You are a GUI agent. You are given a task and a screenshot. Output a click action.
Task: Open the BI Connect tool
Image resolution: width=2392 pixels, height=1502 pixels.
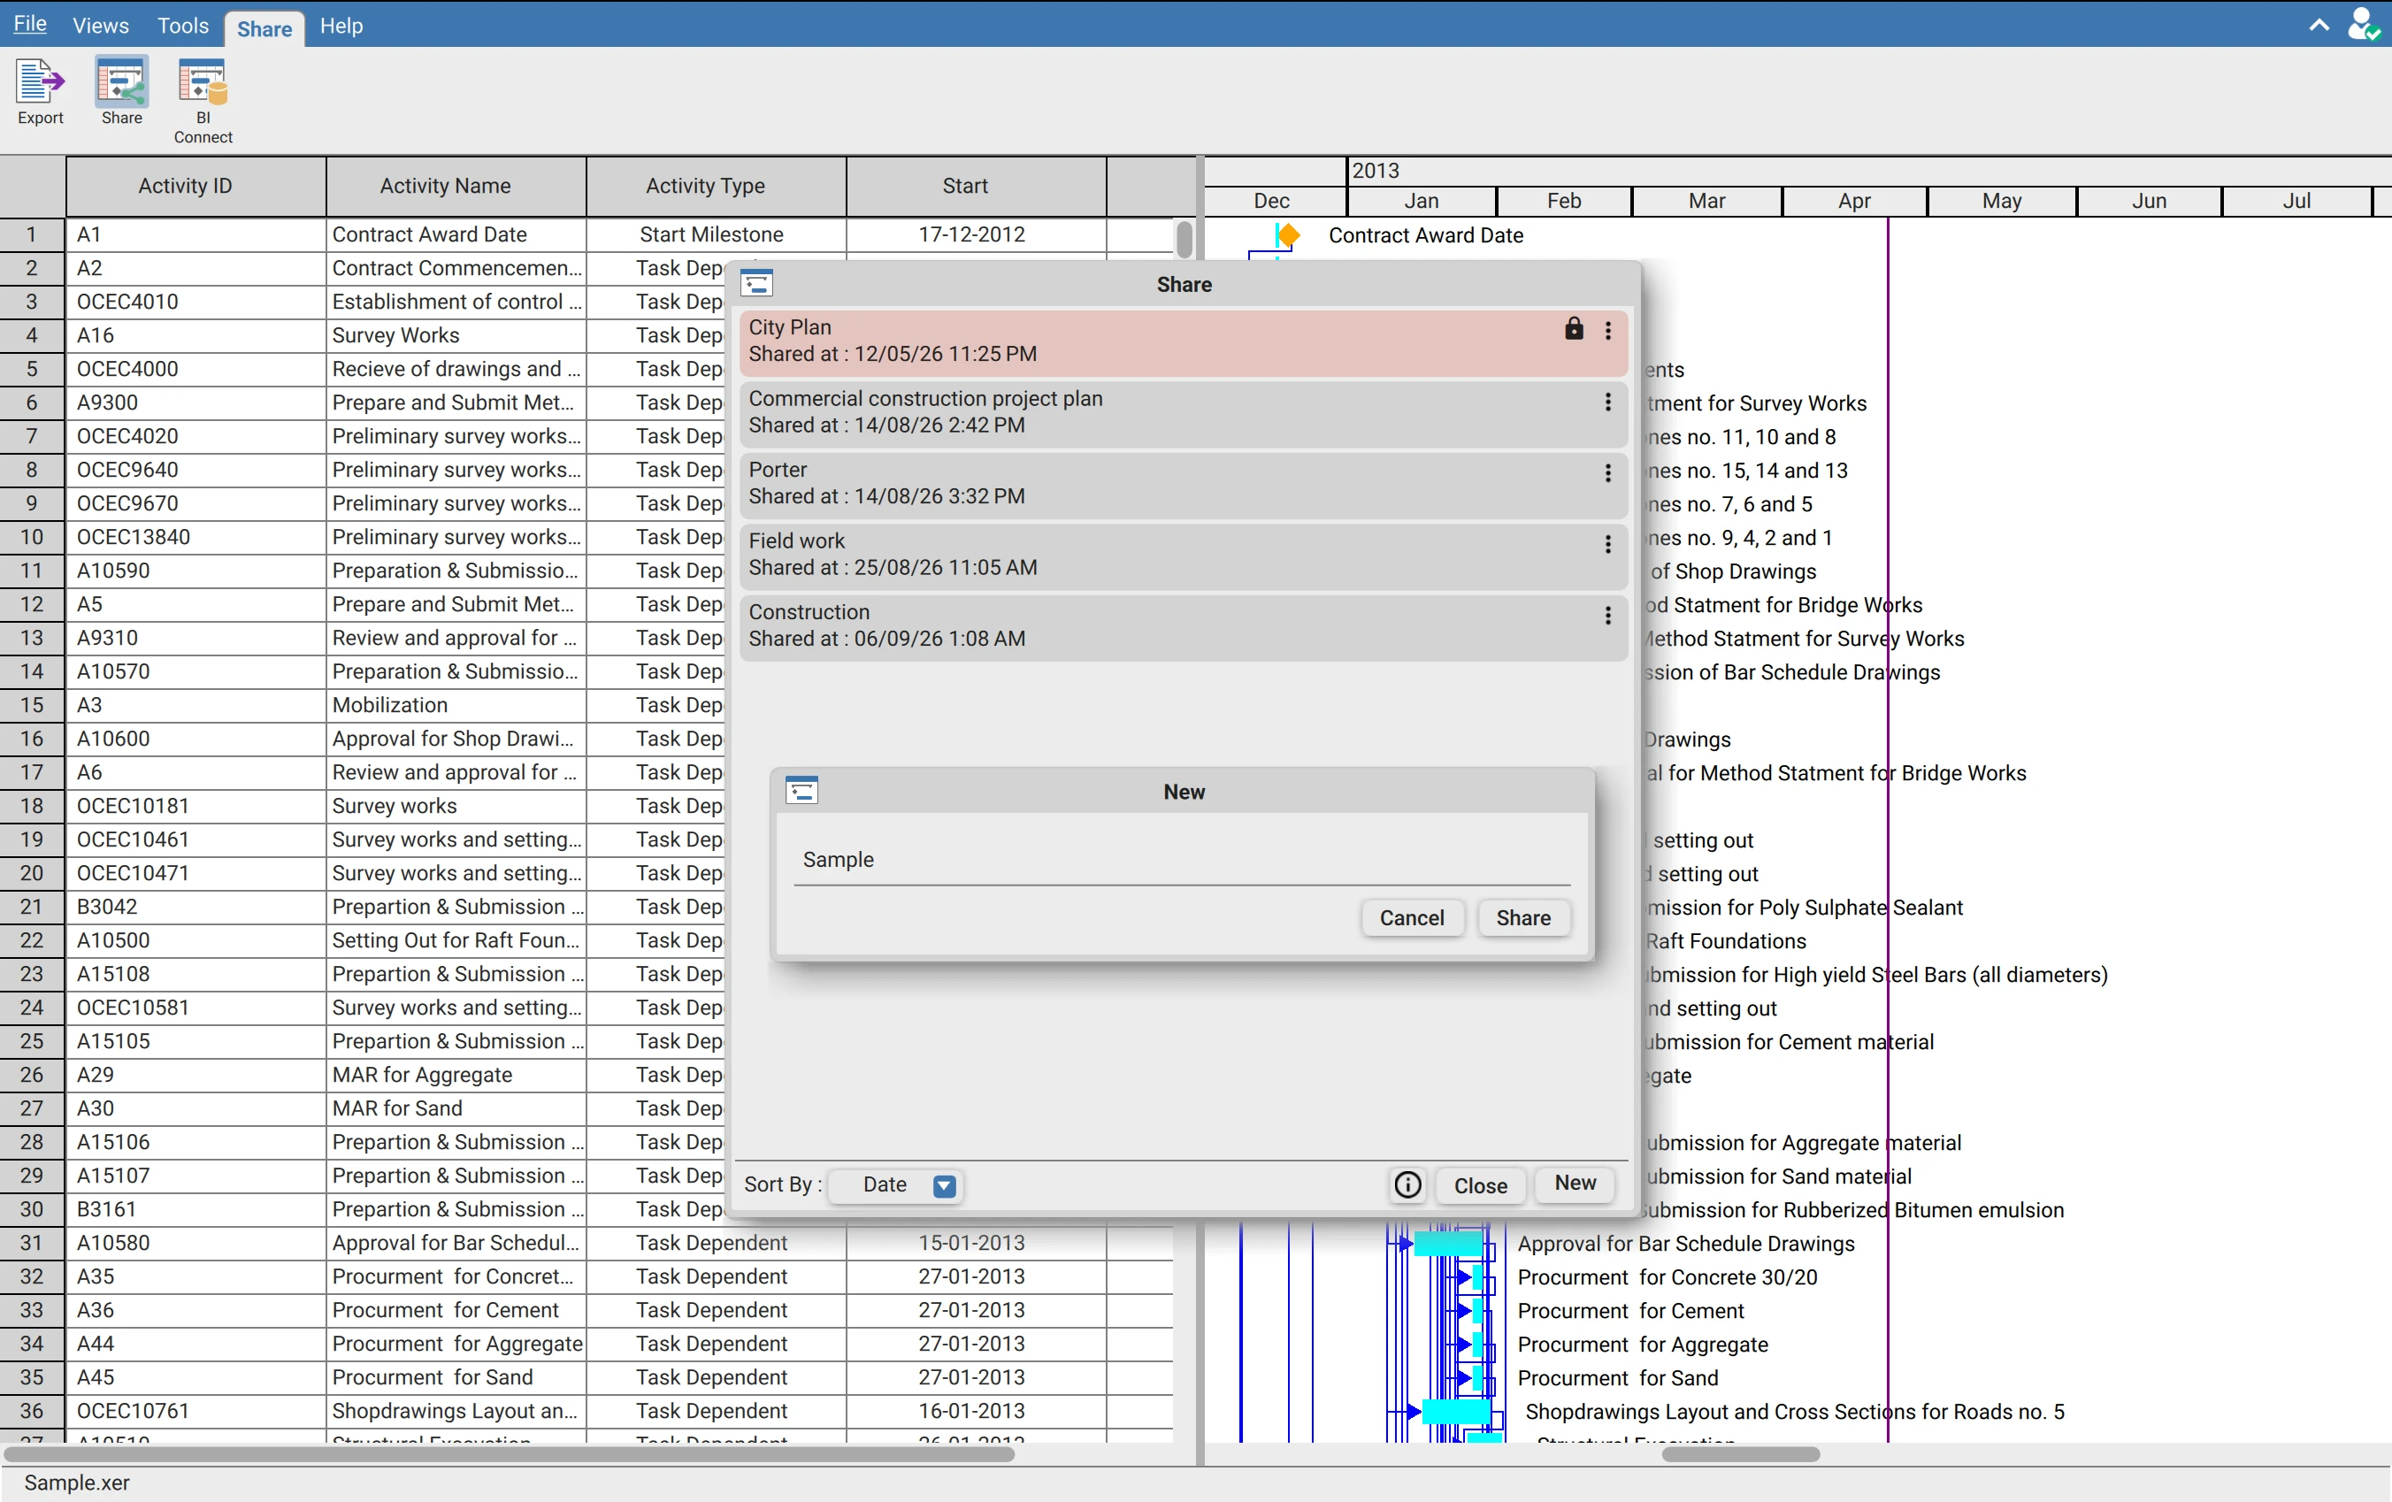(203, 102)
